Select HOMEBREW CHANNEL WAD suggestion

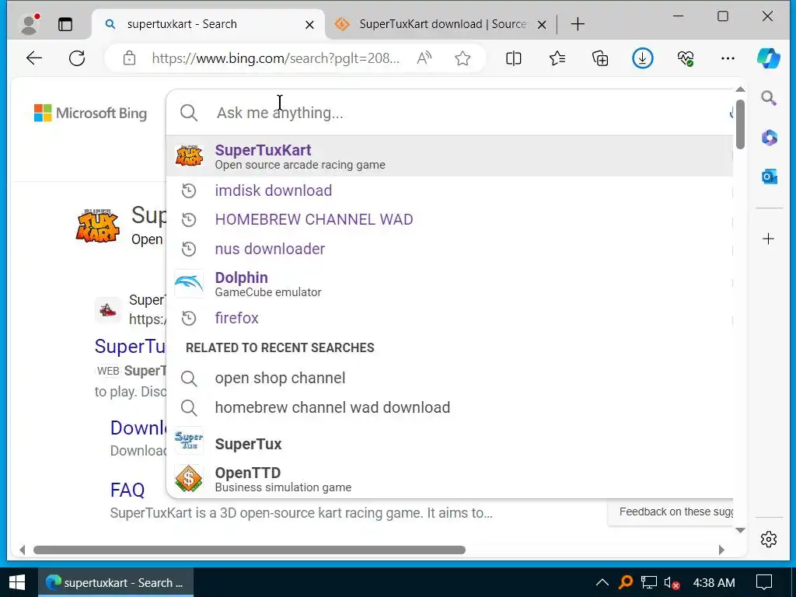pyautogui.click(x=450, y=219)
